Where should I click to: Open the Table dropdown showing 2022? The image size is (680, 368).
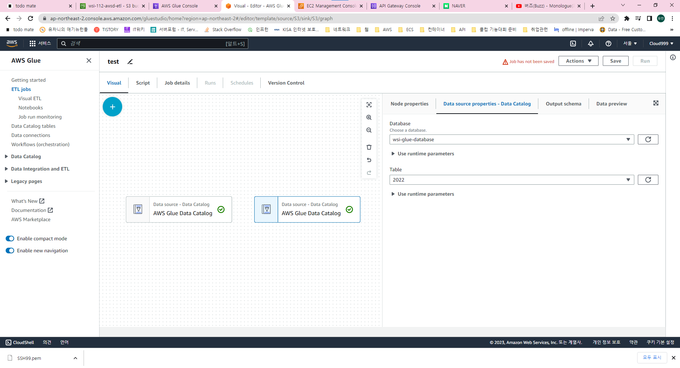click(512, 180)
